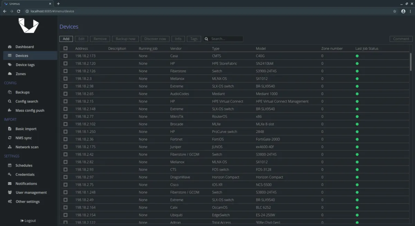415x226 pixels.
Task: Bookmark this page with star icon
Action: tap(395, 11)
